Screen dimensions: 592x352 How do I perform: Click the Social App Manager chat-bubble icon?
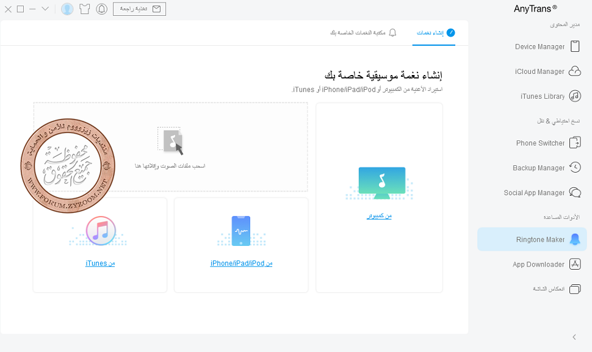[x=575, y=192]
